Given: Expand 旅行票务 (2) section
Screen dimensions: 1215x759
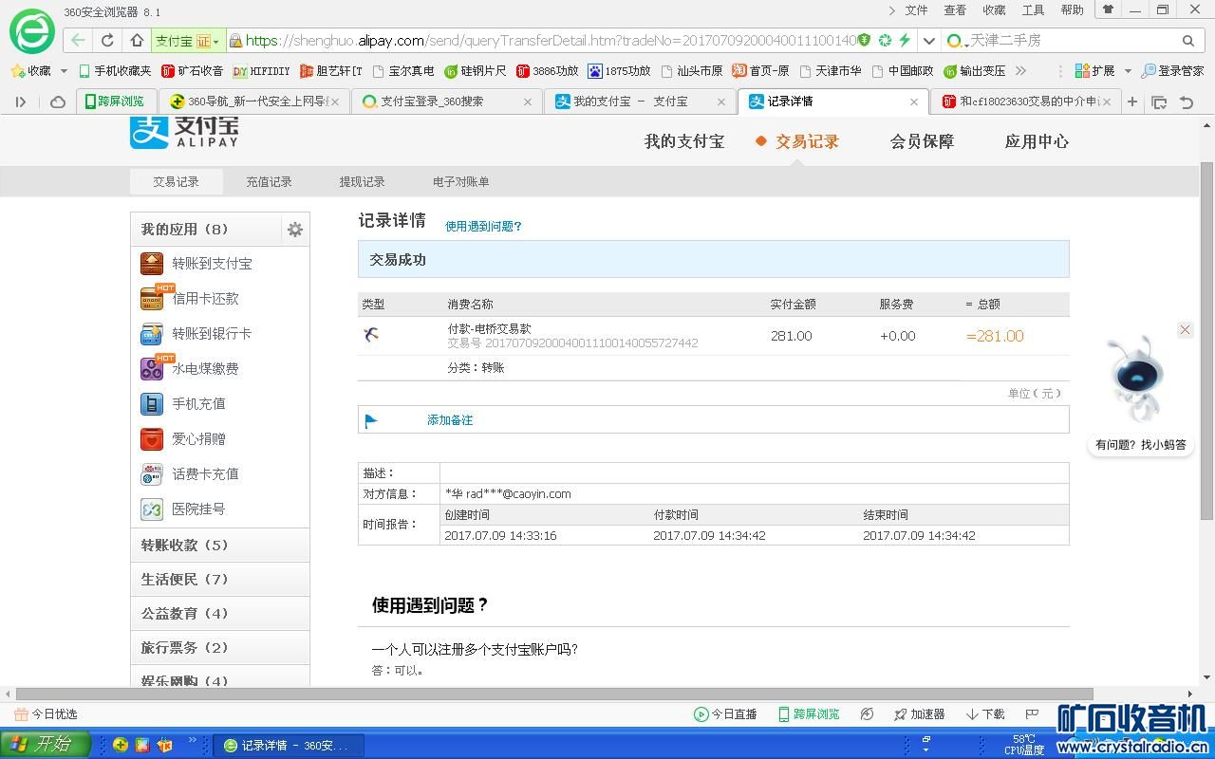Looking at the screenshot, I should click(220, 647).
